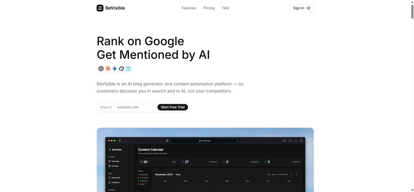Go to previous month in preview calendar
This screenshot has height=192, width=414.
click(291, 174)
